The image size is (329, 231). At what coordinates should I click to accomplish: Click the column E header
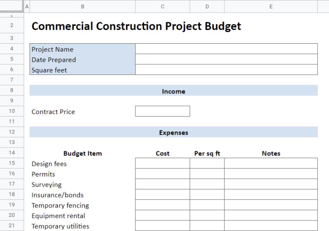[x=271, y=6]
